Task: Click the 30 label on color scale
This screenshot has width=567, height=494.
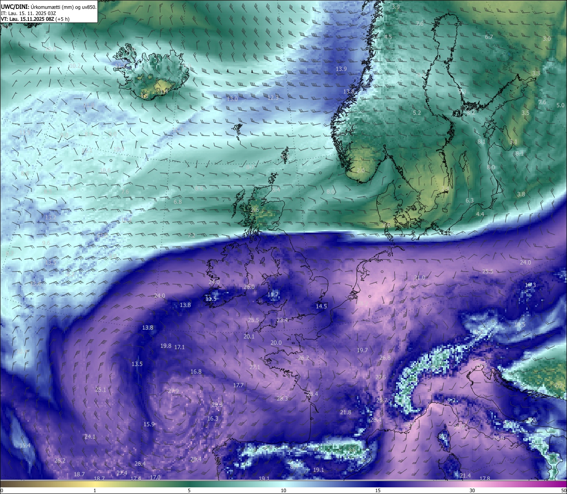Action: point(472,490)
